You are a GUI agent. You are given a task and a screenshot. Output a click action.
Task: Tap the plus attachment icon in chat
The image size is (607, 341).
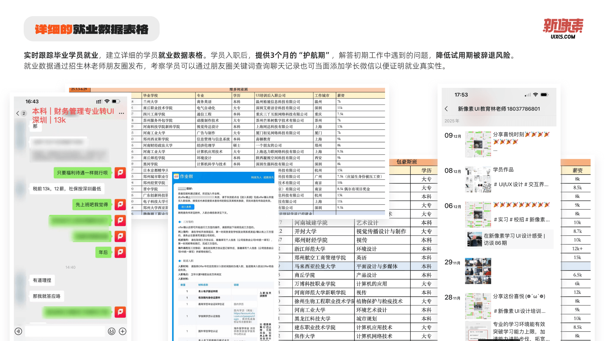click(123, 331)
